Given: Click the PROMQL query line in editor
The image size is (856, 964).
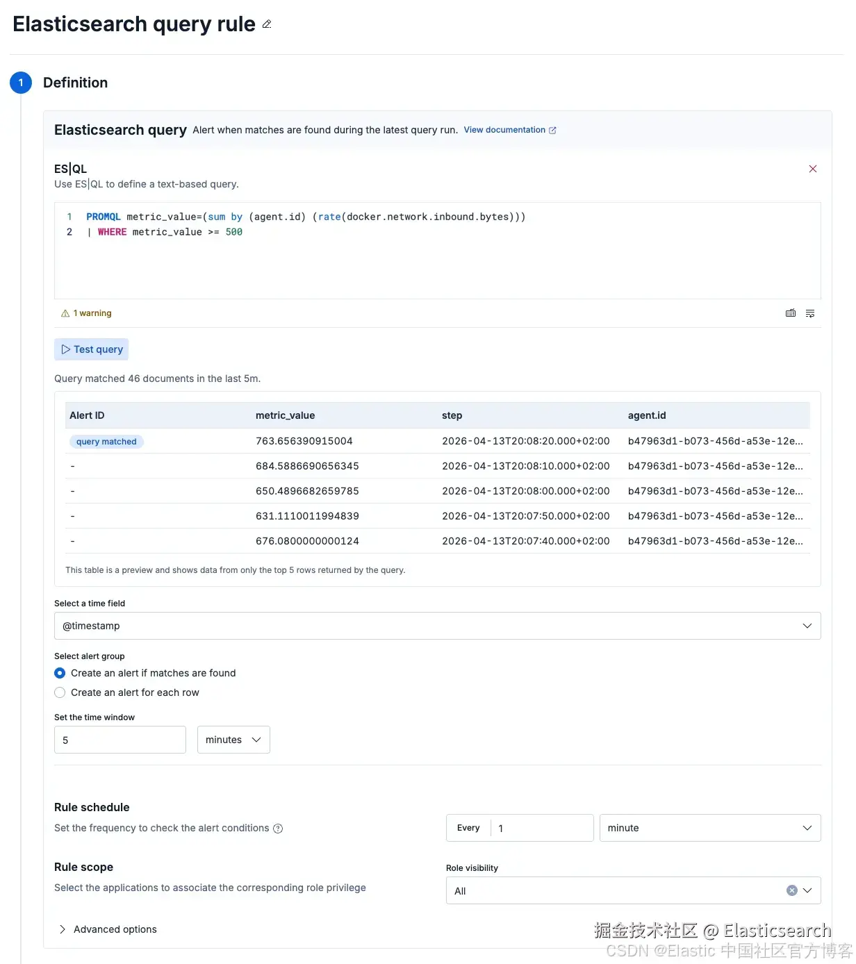Looking at the screenshot, I should click(x=306, y=217).
